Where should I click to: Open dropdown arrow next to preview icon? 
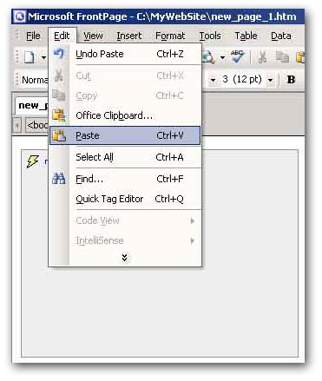click(x=222, y=57)
